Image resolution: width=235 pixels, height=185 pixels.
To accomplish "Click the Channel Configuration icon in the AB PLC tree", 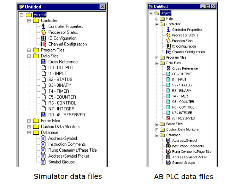I will (x=168, y=52).
